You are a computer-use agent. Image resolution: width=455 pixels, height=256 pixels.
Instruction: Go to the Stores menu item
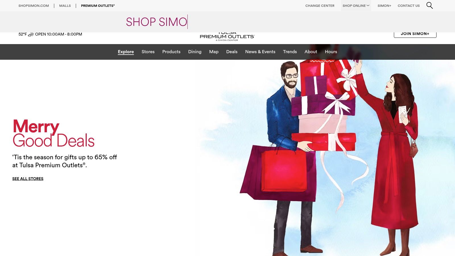(148, 52)
